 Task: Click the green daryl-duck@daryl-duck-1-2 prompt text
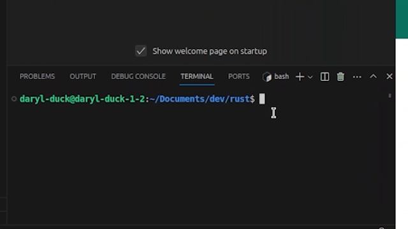coord(82,99)
